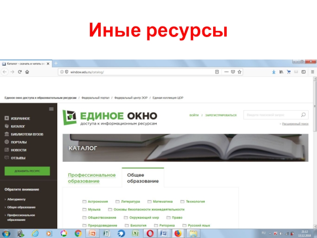
Task: Click the Единое окно logo
Action: tap(110, 117)
